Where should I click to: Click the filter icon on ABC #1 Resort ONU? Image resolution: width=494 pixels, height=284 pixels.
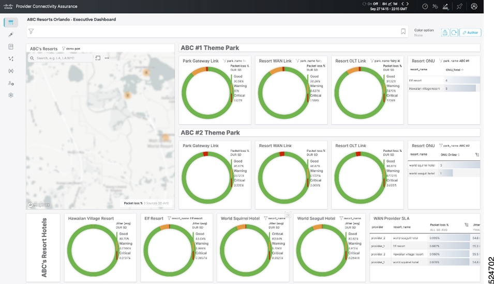click(x=441, y=61)
